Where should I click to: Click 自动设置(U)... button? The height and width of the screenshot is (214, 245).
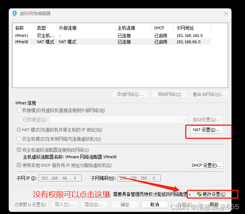click(207, 120)
